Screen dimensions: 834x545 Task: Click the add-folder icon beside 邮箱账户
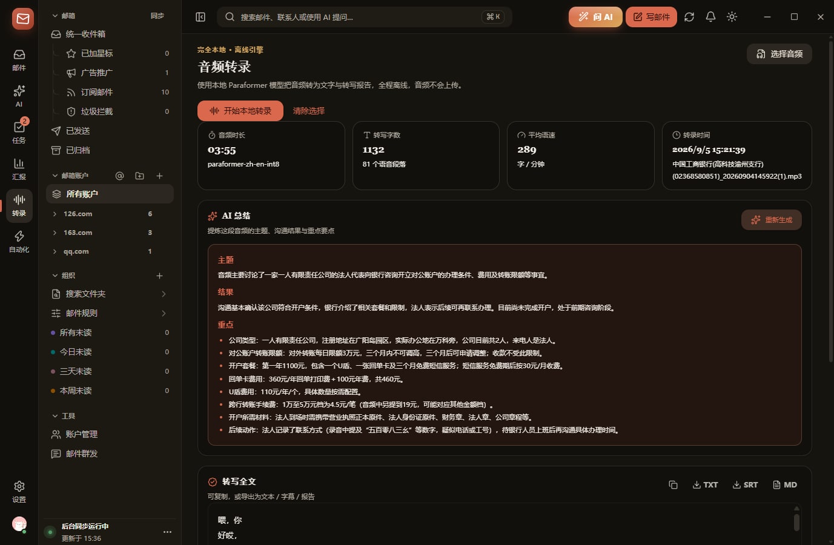[139, 176]
